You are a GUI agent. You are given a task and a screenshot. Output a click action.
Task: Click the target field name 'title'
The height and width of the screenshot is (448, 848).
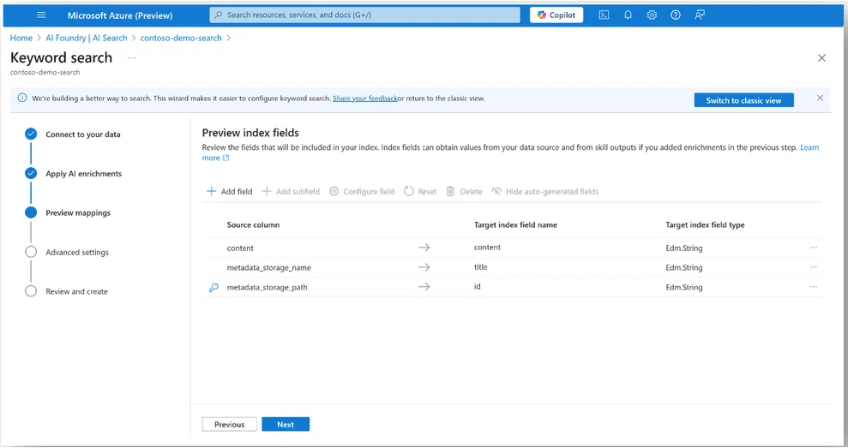pos(481,267)
